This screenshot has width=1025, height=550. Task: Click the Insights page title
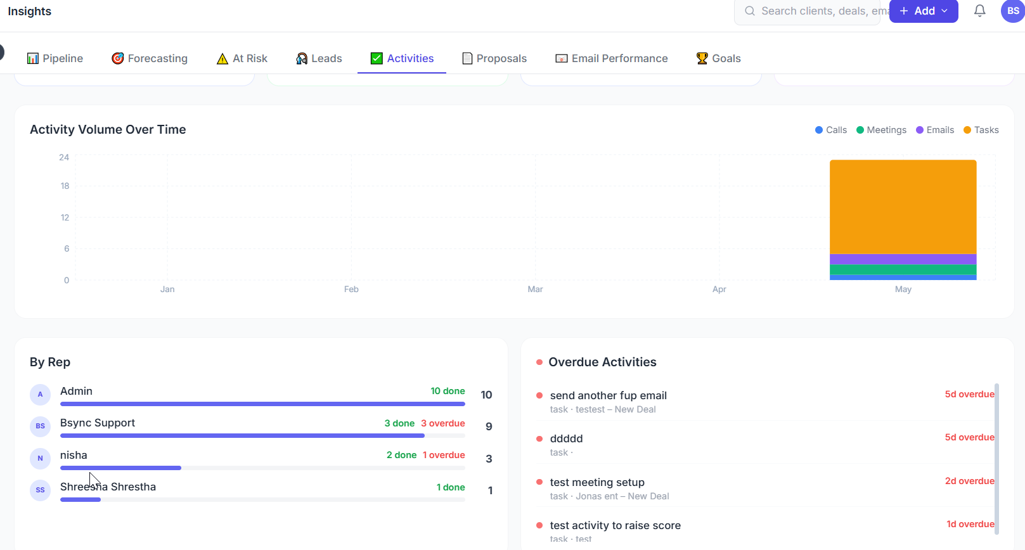[x=30, y=11]
